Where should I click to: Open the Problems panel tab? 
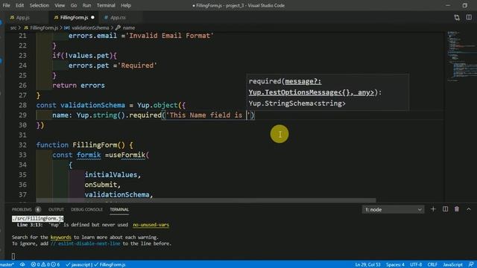click(22, 209)
